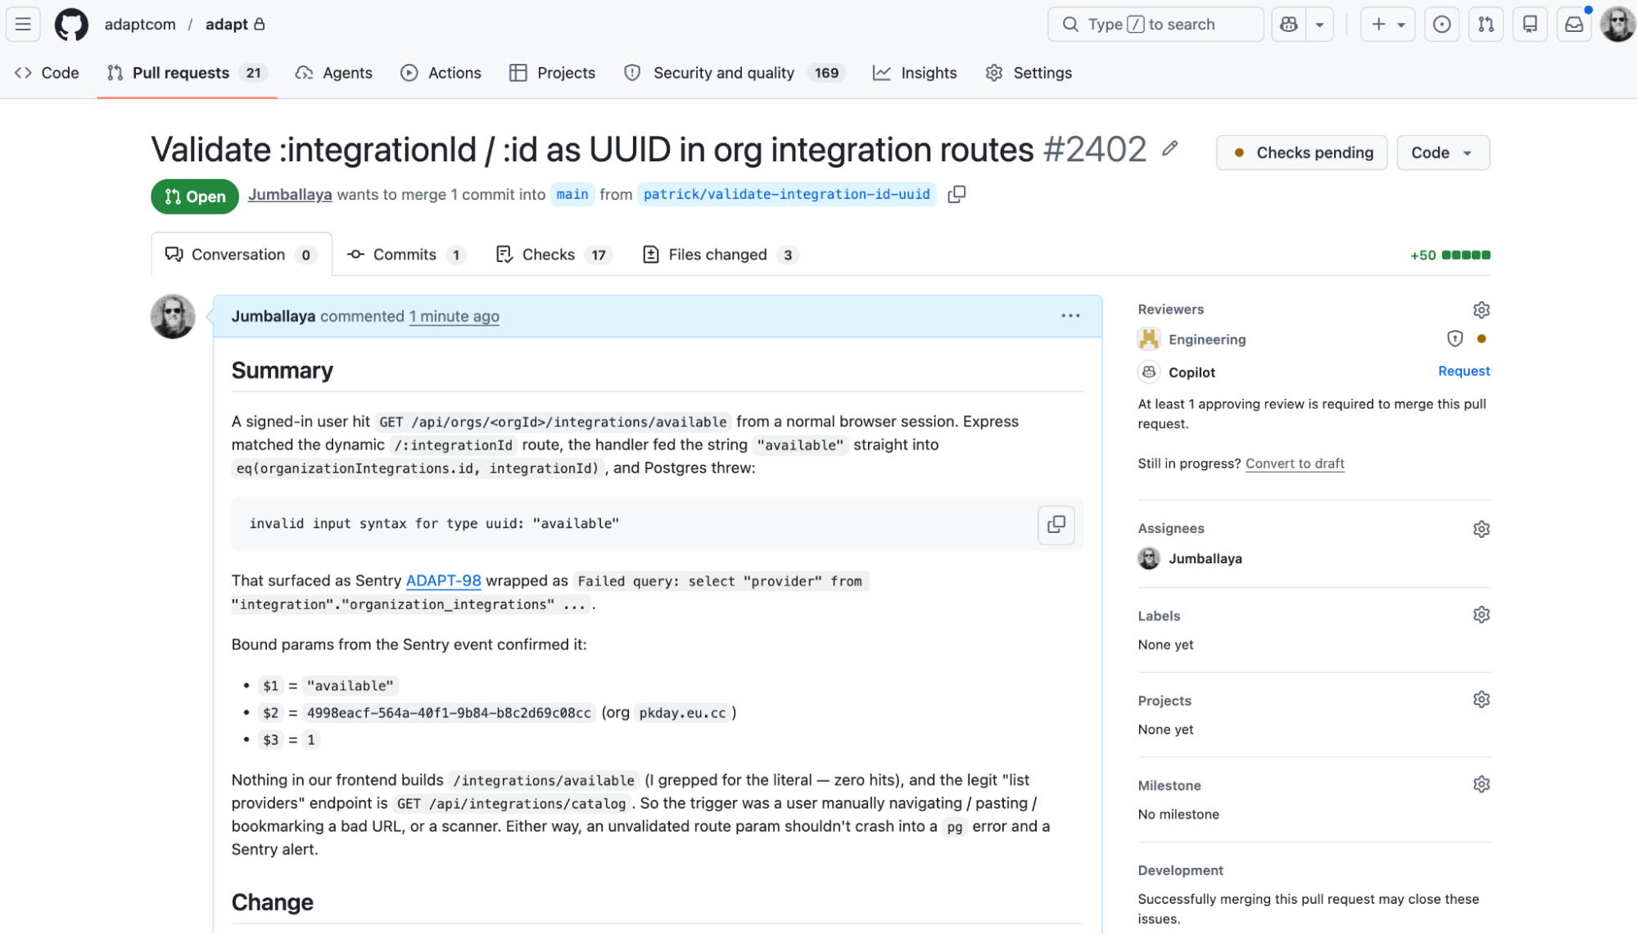Open the Agents tab
Viewport: 1637px width, 935px height.
pyautogui.click(x=334, y=73)
